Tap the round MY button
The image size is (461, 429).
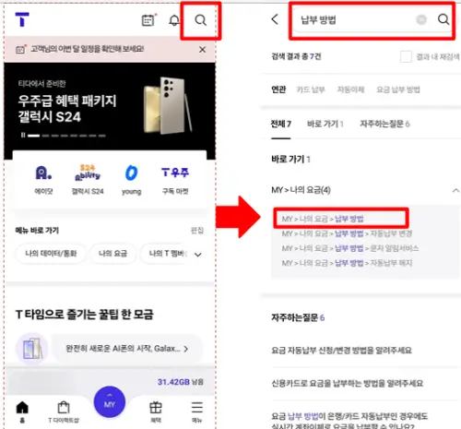[110, 402]
